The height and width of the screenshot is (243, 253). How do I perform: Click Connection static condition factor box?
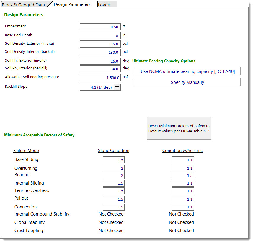coord(113,207)
